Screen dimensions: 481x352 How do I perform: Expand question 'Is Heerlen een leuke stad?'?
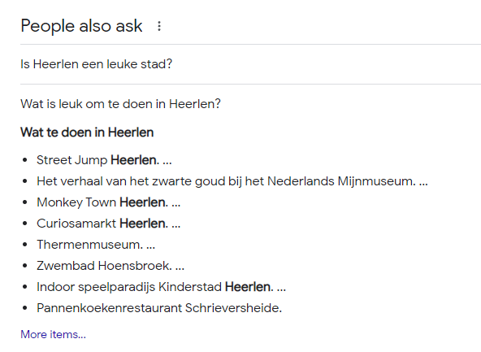250,64
